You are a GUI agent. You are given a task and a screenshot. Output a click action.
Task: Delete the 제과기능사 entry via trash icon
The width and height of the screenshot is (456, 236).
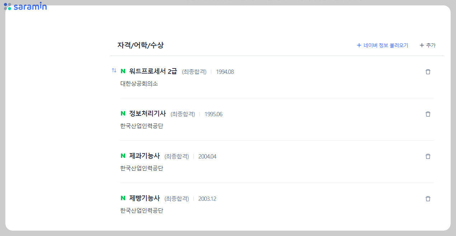point(428,156)
